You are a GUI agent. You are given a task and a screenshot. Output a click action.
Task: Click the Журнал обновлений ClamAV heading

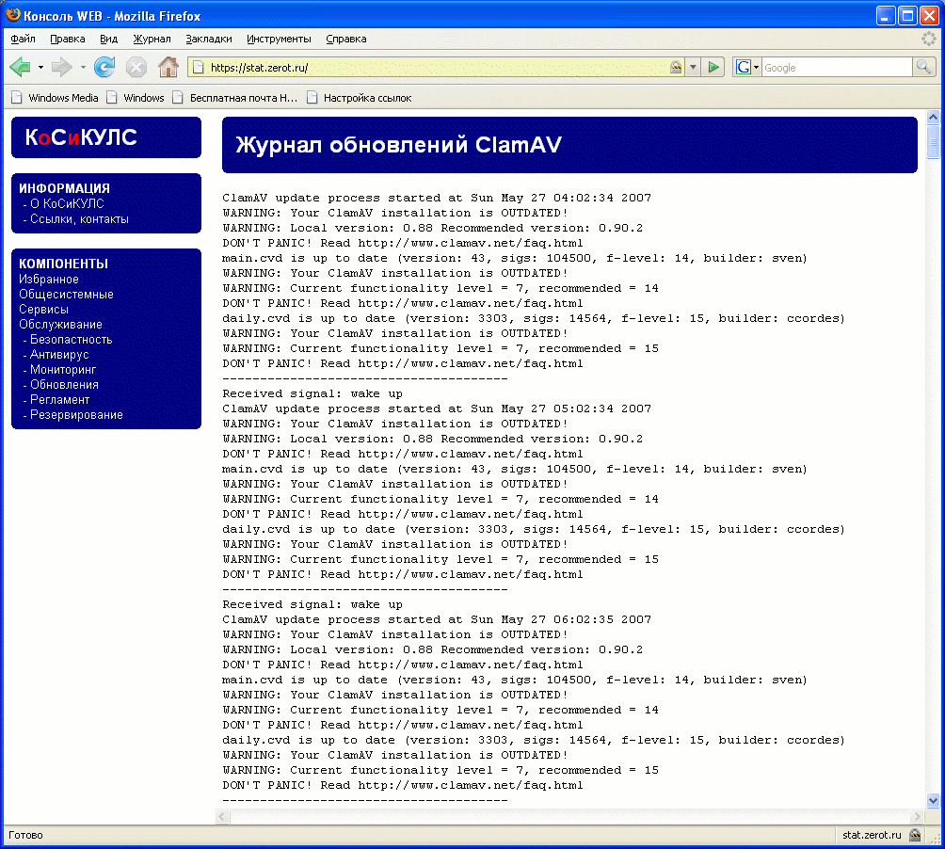(398, 145)
